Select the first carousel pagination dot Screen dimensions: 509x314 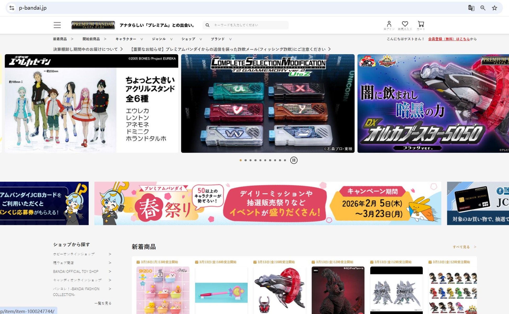pyautogui.click(x=240, y=160)
